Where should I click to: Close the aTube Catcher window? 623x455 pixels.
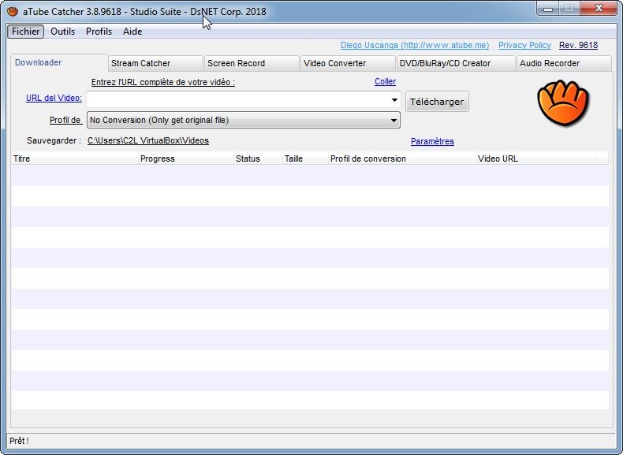click(599, 9)
